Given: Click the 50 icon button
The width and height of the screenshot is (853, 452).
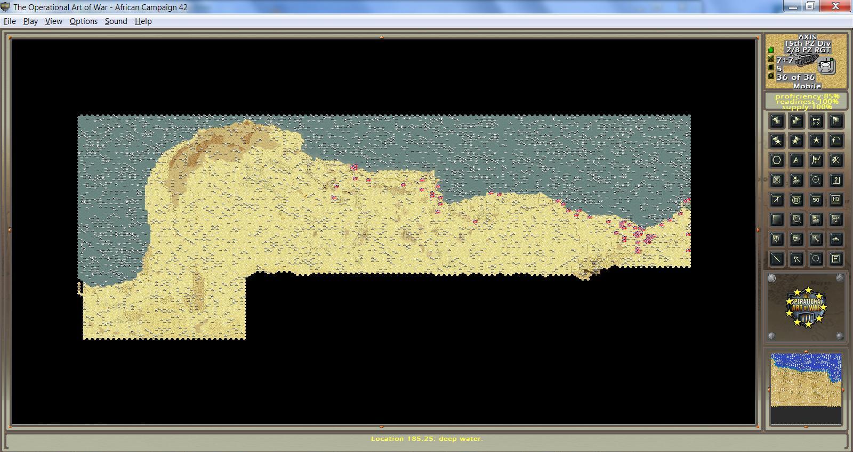Looking at the screenshot, I should click(x=816, y=200).
